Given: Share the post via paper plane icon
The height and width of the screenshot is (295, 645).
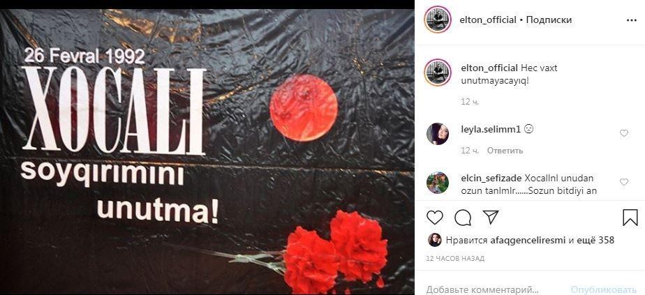Looking at the screenshot, I should coord(490,217).
